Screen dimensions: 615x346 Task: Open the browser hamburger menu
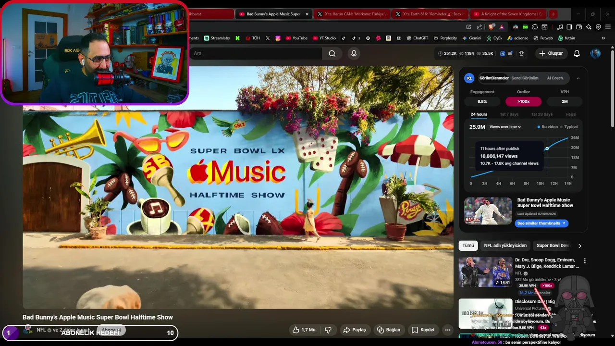pyautogui.click(x=608, y=27)
